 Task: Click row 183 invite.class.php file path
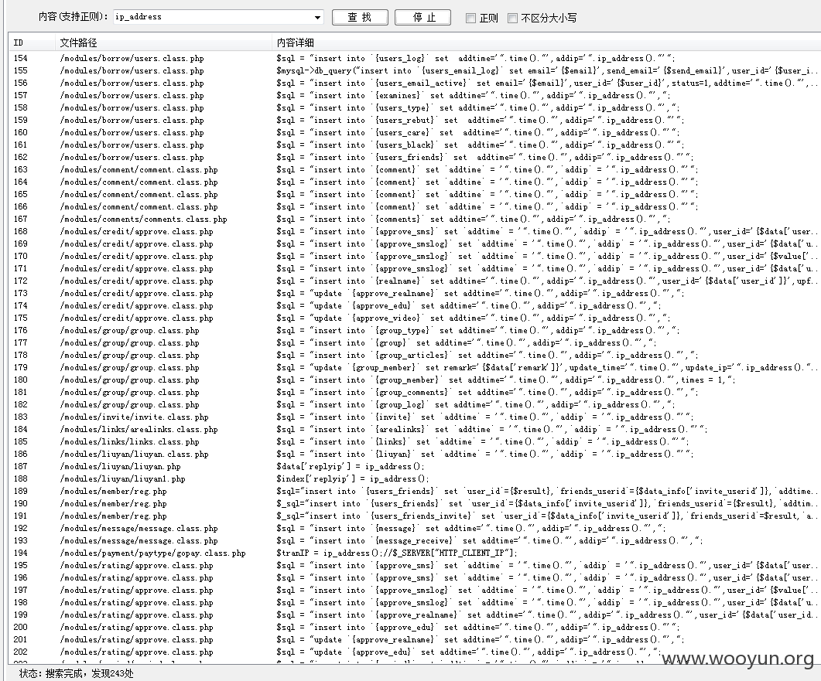[x=134, y=417]
